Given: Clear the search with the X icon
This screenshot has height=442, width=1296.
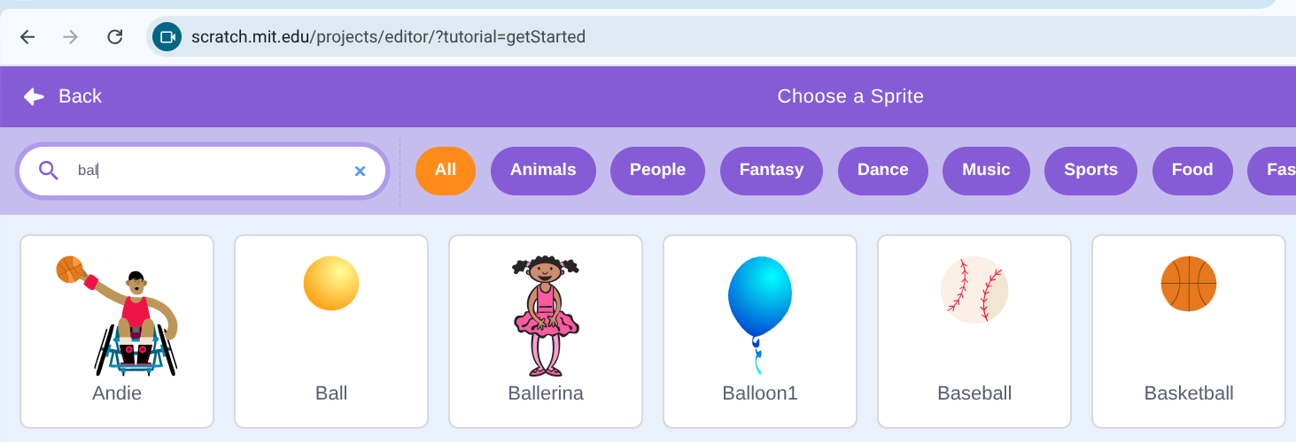Looking at the screenshot, I should 360,171.
